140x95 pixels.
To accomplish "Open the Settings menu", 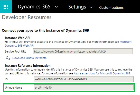I will point(77,7).
